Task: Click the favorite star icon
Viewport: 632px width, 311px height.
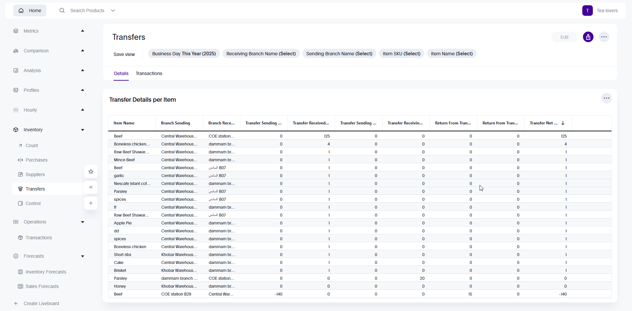Action: 91,171
